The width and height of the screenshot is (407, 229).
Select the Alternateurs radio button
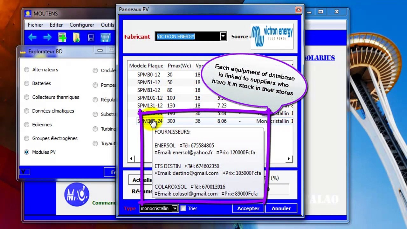pos(27,70)
